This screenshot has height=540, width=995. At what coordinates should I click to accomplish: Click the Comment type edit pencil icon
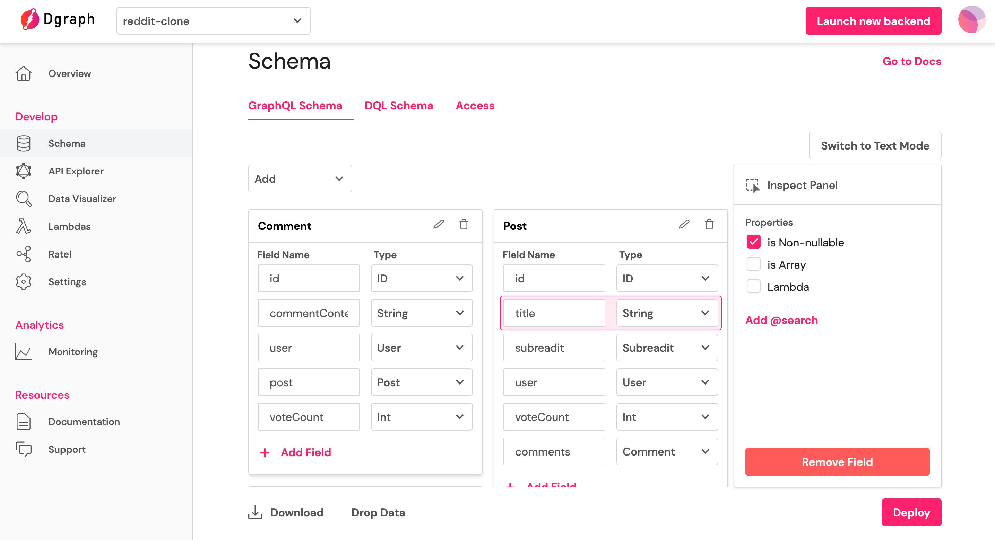439,225
